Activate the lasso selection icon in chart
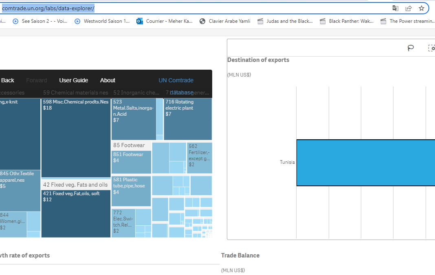This screenshot has height=275, width=435. pos(411,48)
